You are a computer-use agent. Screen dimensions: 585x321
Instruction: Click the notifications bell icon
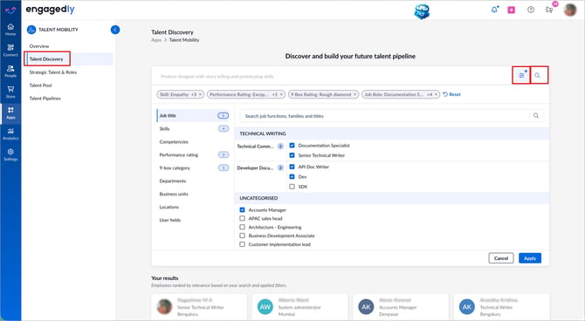click(x=494, y=10)
